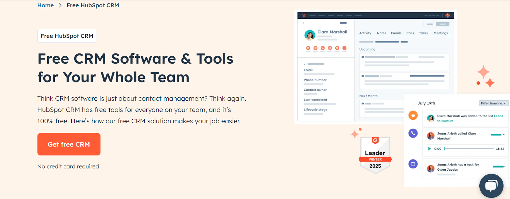Viewport: 510px width, 199px height.
Task: Follow the Home breadcrumb link
Action: click(46, 5)
